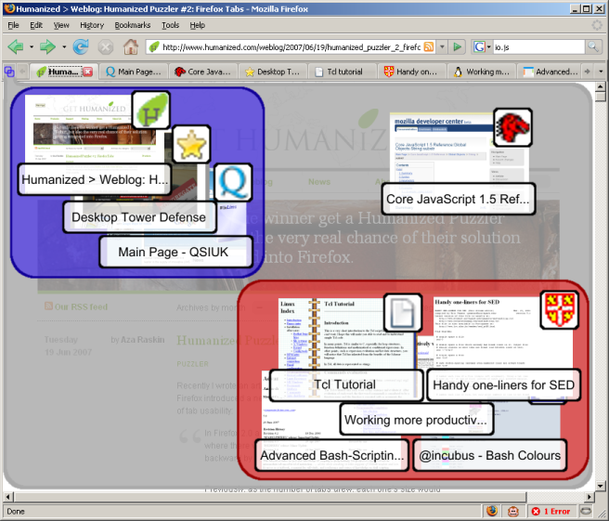Open the Back button history dropdown arrow
The width and height of the screenshot is (609, 521).
30,46
